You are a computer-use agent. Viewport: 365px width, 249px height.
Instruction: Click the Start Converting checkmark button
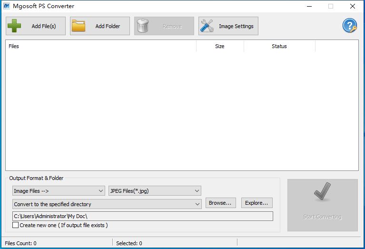coord(322,205)
